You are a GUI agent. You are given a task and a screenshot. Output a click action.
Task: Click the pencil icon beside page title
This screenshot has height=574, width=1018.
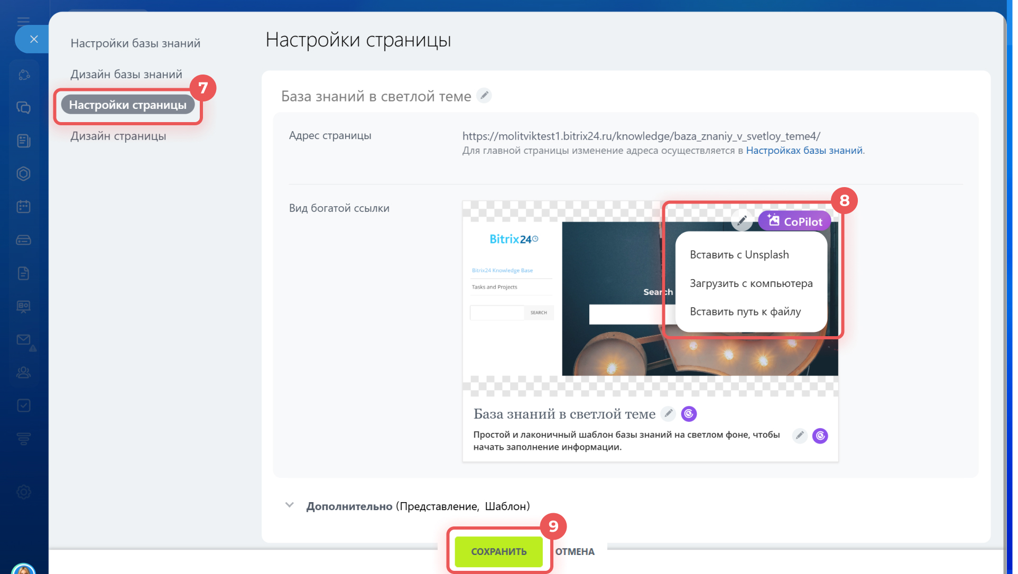[484, 96]
